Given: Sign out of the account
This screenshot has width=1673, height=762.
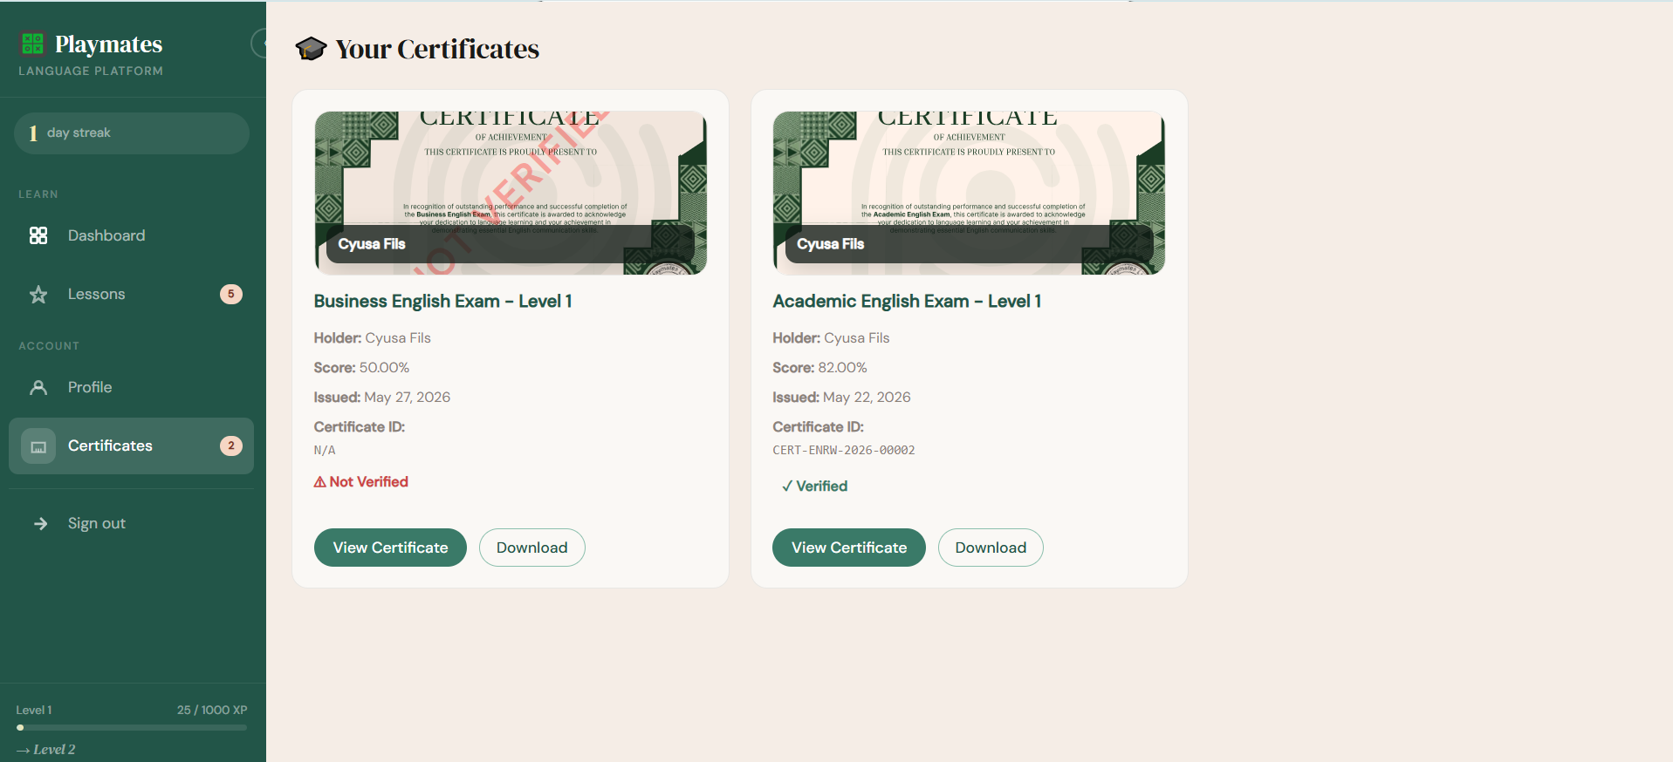Looking at the screenshot, I should coord(131,523).
